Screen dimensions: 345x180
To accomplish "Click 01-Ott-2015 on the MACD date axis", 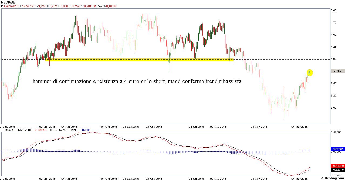I will [x=196, y=178].
